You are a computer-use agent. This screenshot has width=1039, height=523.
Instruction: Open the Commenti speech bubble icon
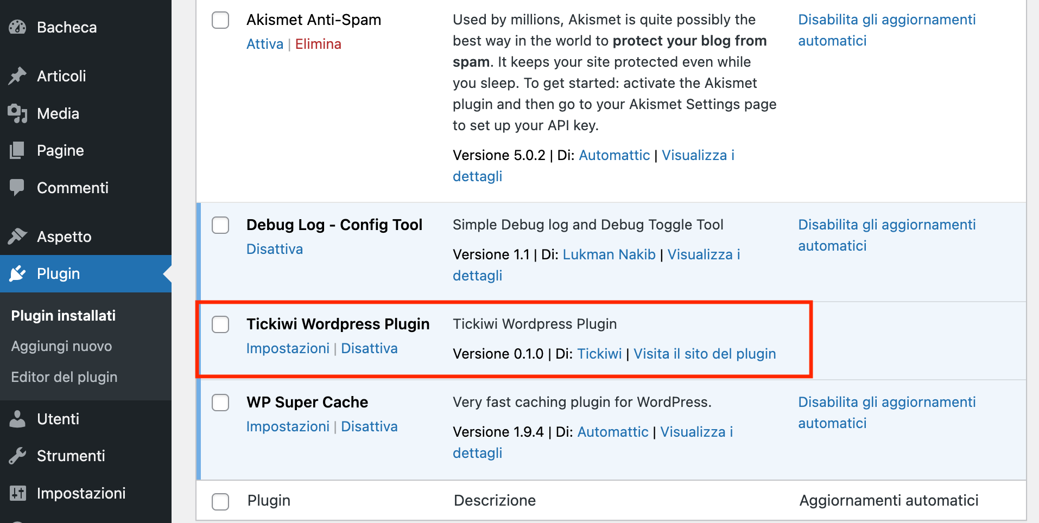[18, 187]
